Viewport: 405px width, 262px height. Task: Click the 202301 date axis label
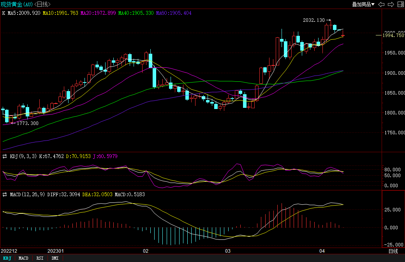point(55,251)
